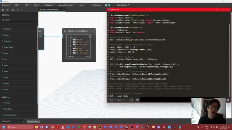Open Excel from the taskbar

79,127
